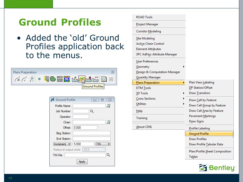Image resolution: width=243 pixels, height=182 pixels.
Task: Select the Draw Profiles toolbar icon
Action: [x=89, y=79]
